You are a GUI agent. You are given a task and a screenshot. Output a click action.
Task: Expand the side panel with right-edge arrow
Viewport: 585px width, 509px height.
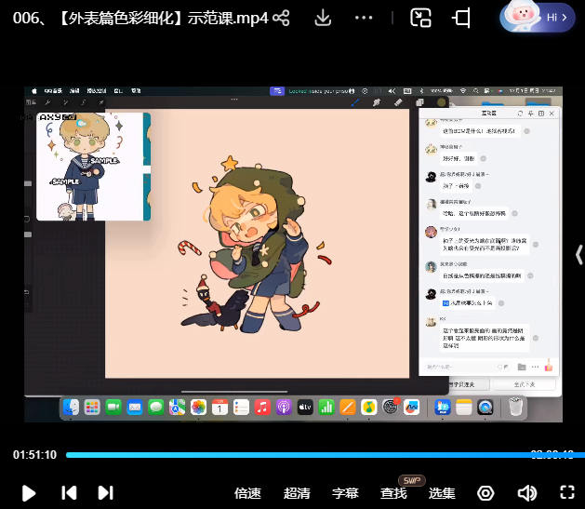coord(578,254)
